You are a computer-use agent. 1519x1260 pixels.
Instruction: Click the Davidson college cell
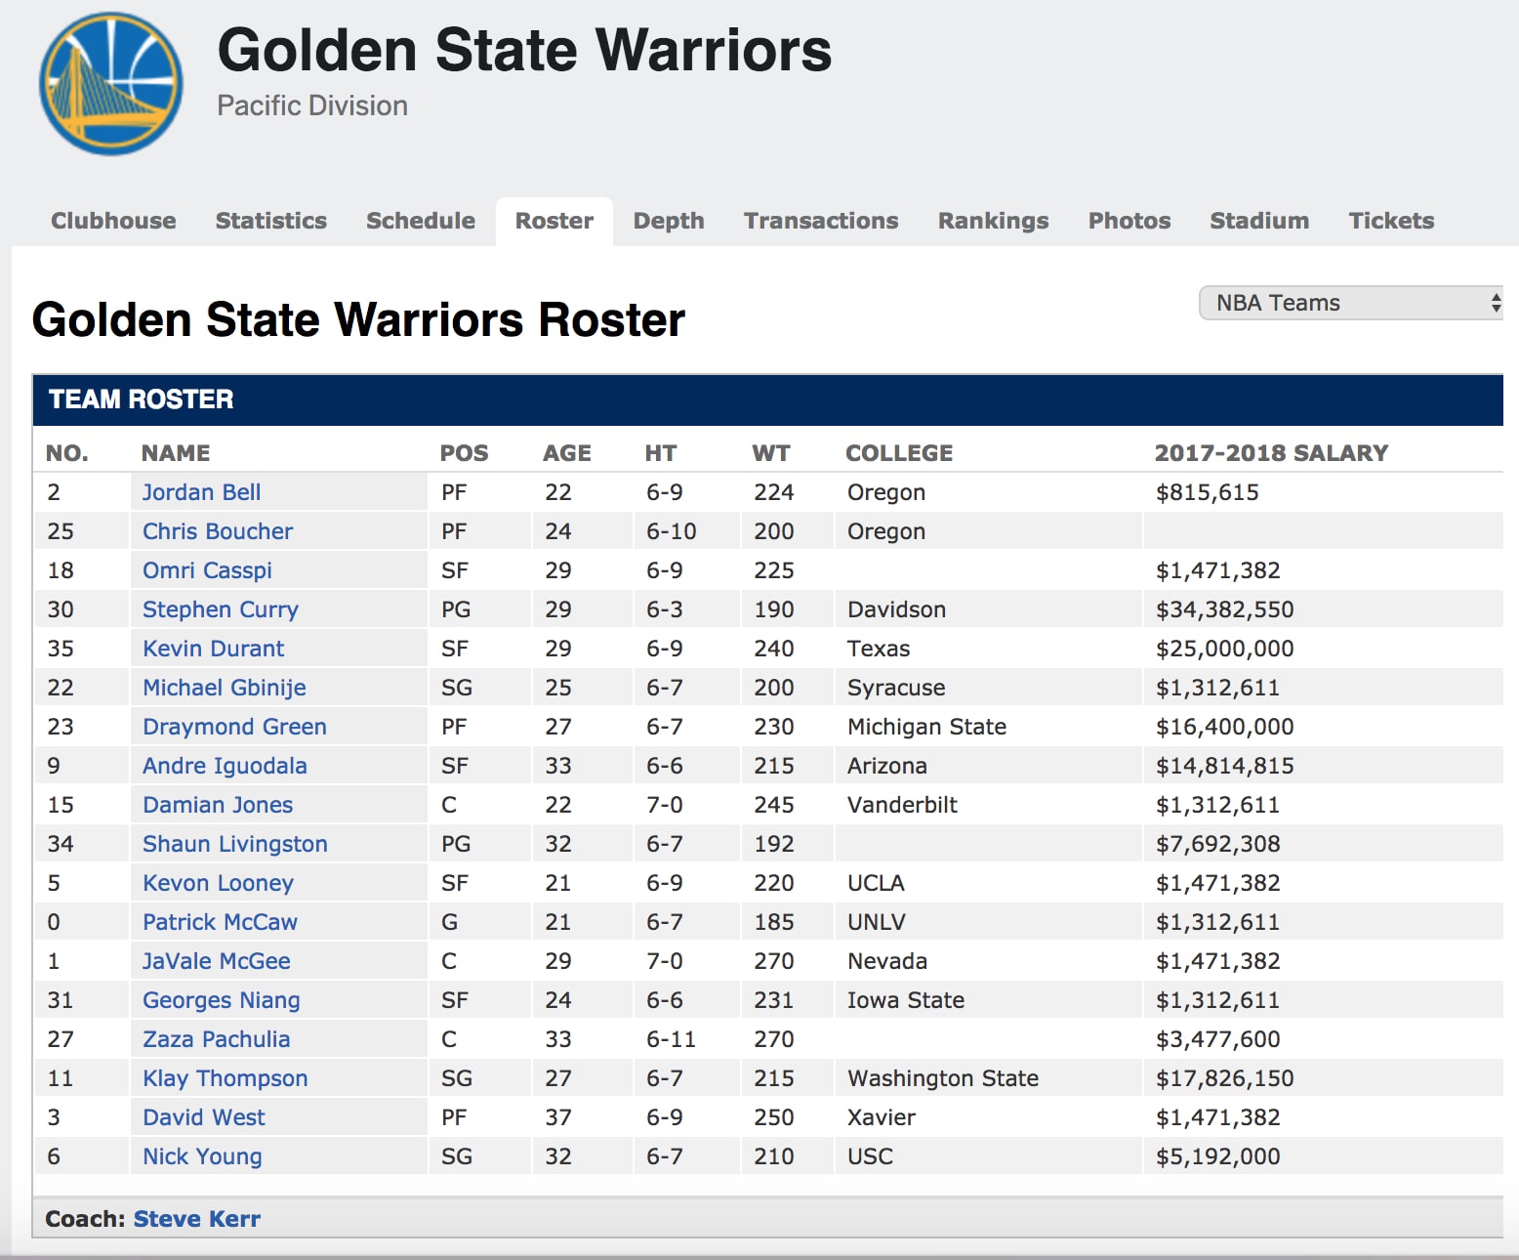tap(896, 609)
